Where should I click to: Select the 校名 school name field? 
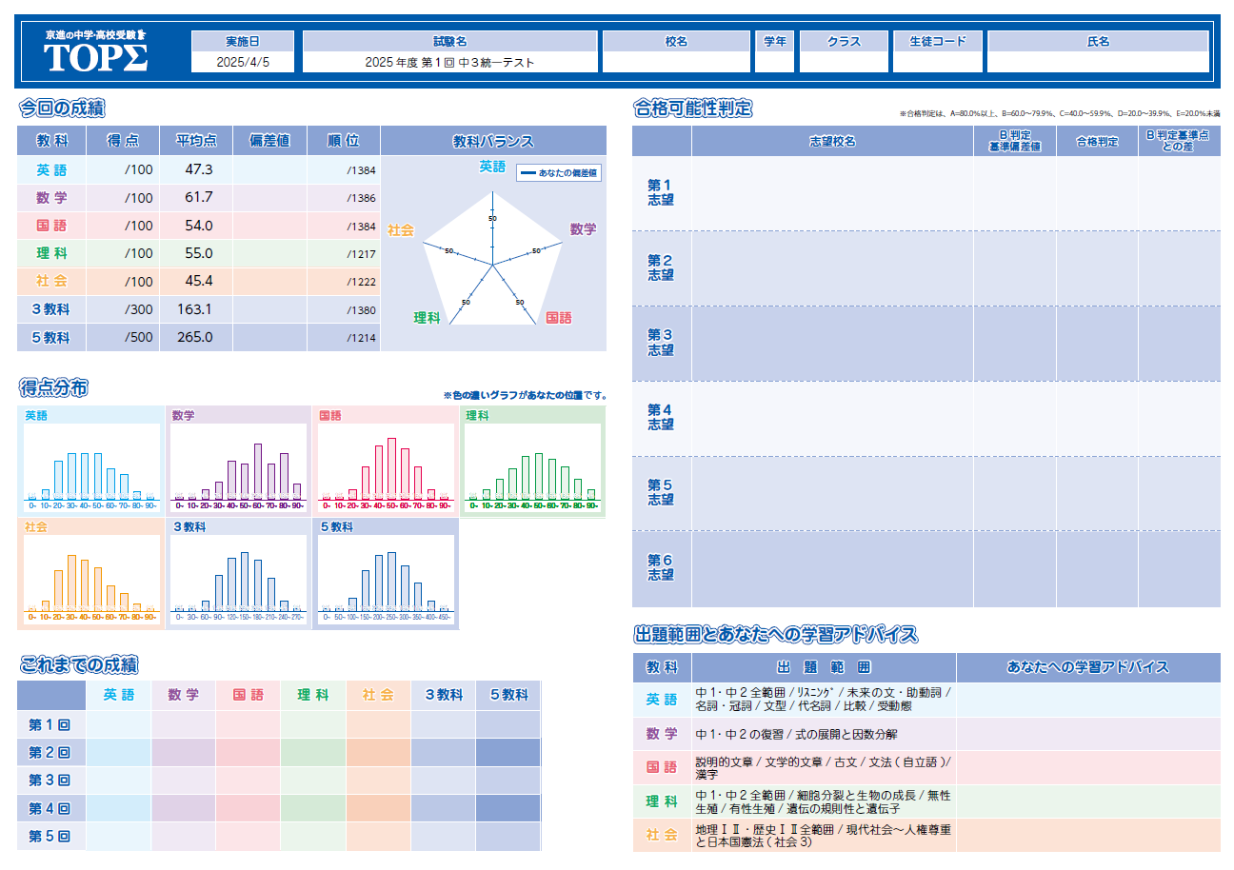click(x=676, y=62)
